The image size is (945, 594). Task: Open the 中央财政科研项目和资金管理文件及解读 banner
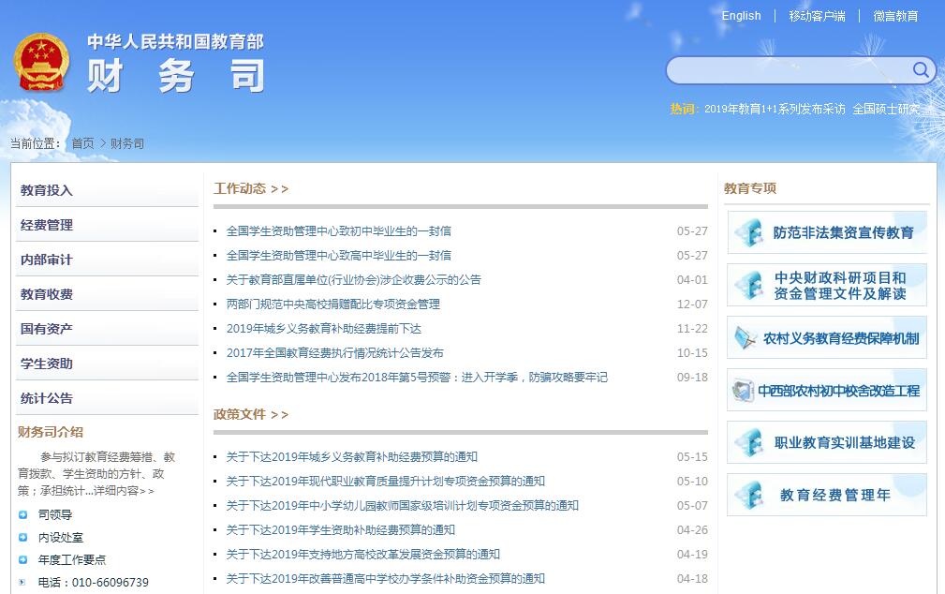pyautogui.click(x=827, y=285)
